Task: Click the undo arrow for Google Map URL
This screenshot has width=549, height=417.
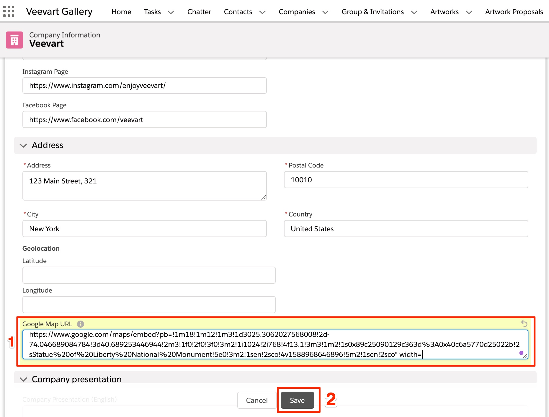Action: (x=524, y=324)
